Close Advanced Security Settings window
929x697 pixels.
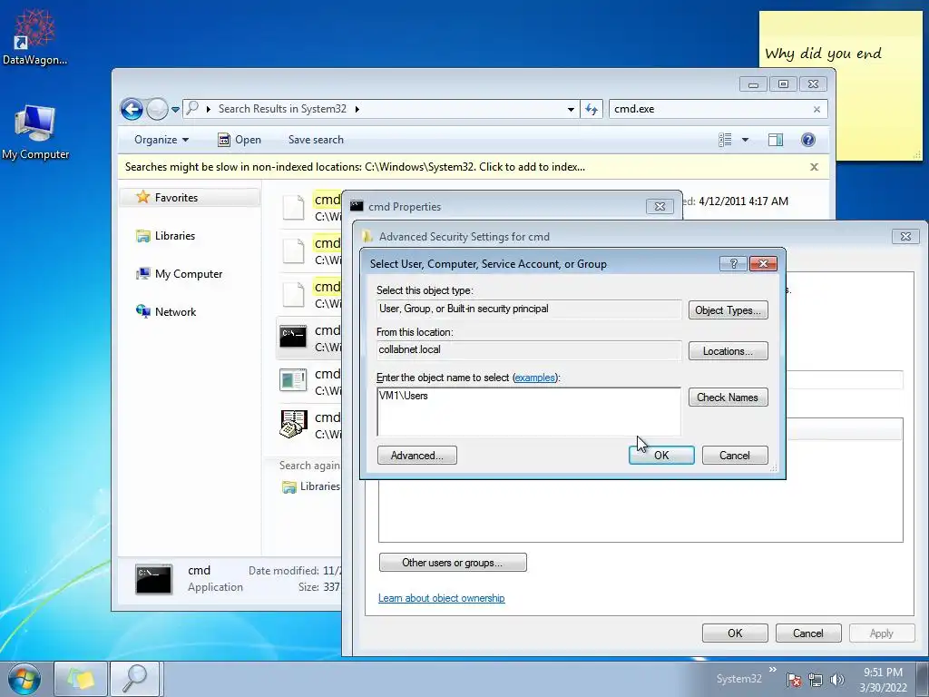[x=905, y=236]
